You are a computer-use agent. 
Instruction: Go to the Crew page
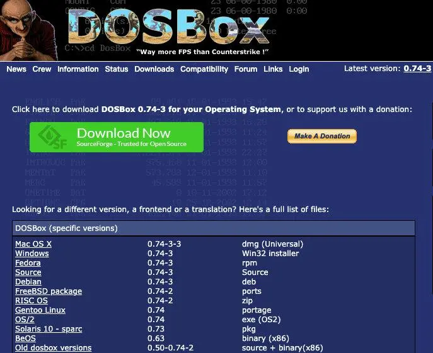[42, 69]
